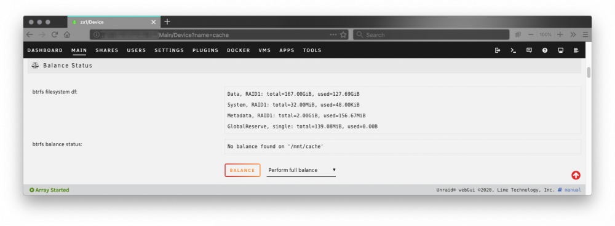Image resolution: width=615 pixels, height=226 pixels.
Task: Open the manual link in footer
Action: pos(573,190)
